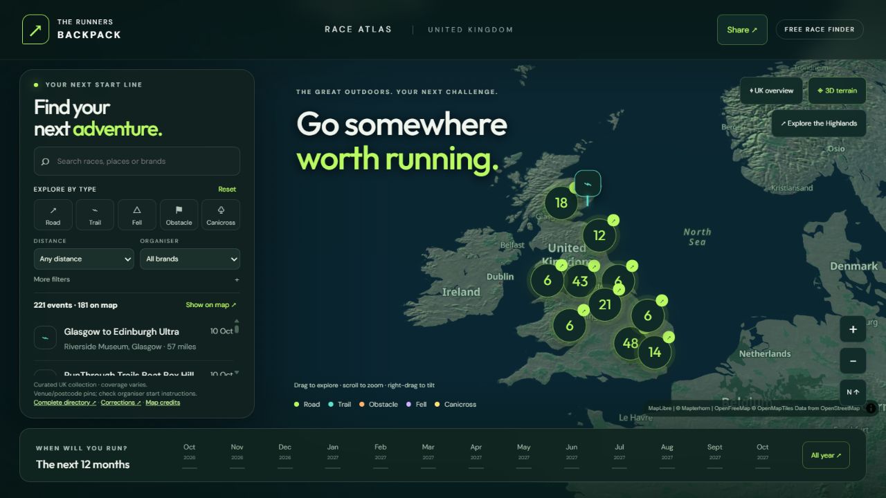Zoom out with the map minus button
This screenshot has height=498, width=886.
[853, 361]
